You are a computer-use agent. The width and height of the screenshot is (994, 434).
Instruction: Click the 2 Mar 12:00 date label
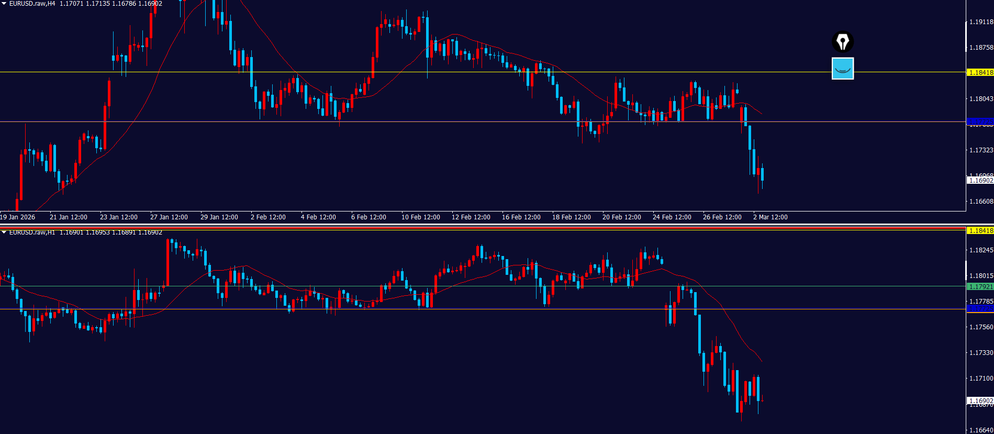click(x=770, y=217)
